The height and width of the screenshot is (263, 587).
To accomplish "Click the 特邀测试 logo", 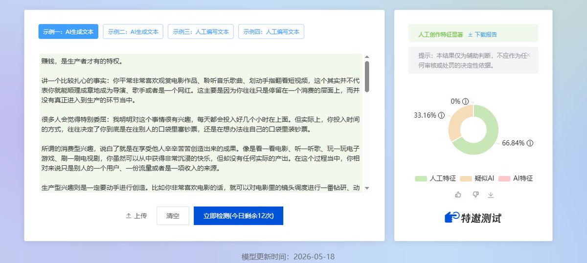I will [x=473, y=218].
